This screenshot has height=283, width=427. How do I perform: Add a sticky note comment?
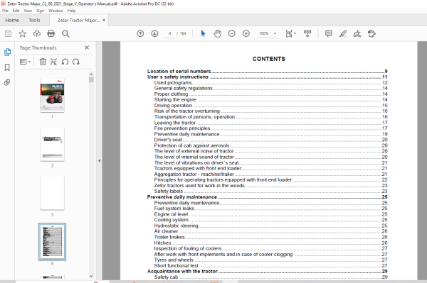[329, 33]
